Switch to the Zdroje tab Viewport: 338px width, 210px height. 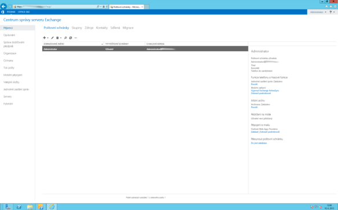tap(89, 28)
